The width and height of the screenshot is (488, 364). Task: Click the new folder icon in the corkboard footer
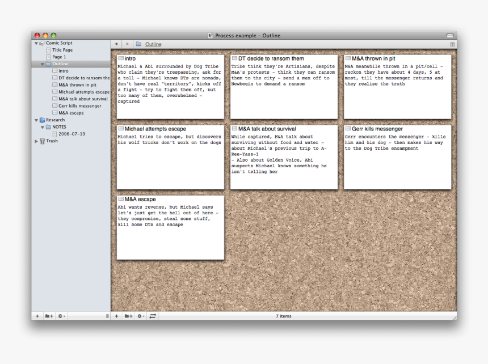pos(129,316)
